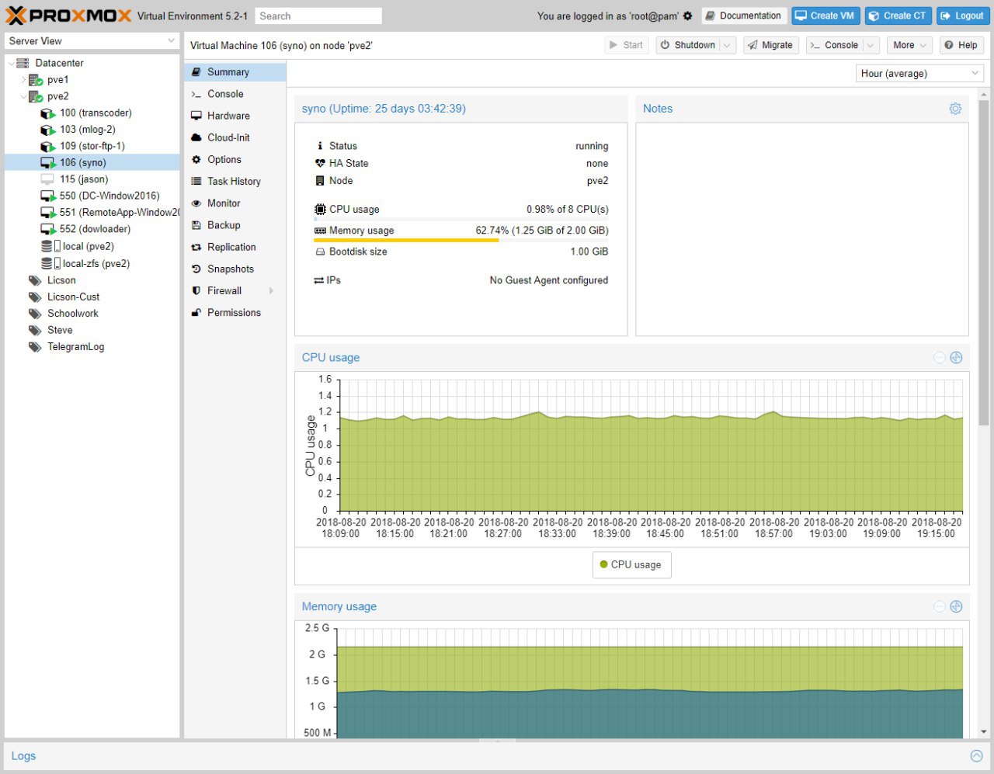Click the Help button
The image size is (994, 774).
[961, 46]
